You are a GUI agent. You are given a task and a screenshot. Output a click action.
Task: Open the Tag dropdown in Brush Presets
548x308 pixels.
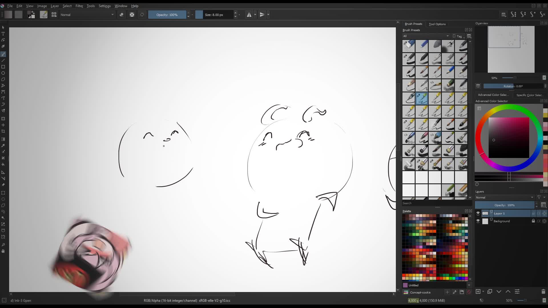[x=459, y=36]
